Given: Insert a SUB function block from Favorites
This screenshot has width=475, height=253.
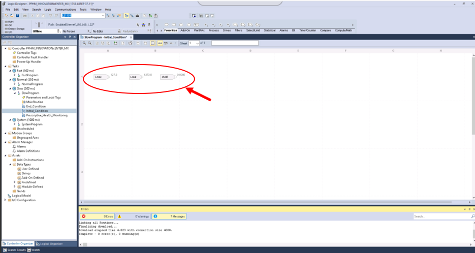Looking at the screenshot, I should (213, 25).
